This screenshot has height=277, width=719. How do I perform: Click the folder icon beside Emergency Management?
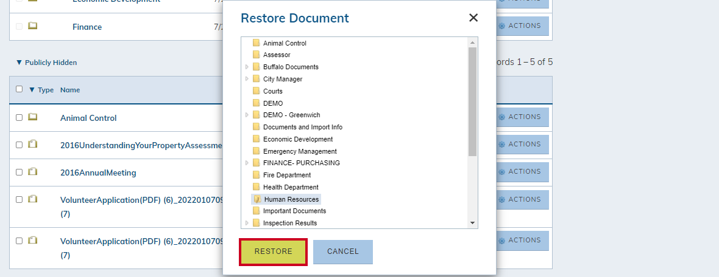[257, 151]
